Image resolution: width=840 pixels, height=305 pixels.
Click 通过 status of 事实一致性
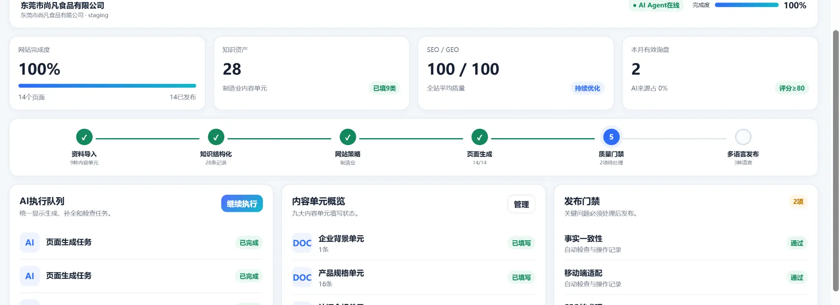pos(797,243)
